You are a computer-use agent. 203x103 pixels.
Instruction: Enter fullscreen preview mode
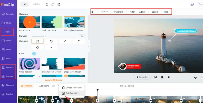59,4
